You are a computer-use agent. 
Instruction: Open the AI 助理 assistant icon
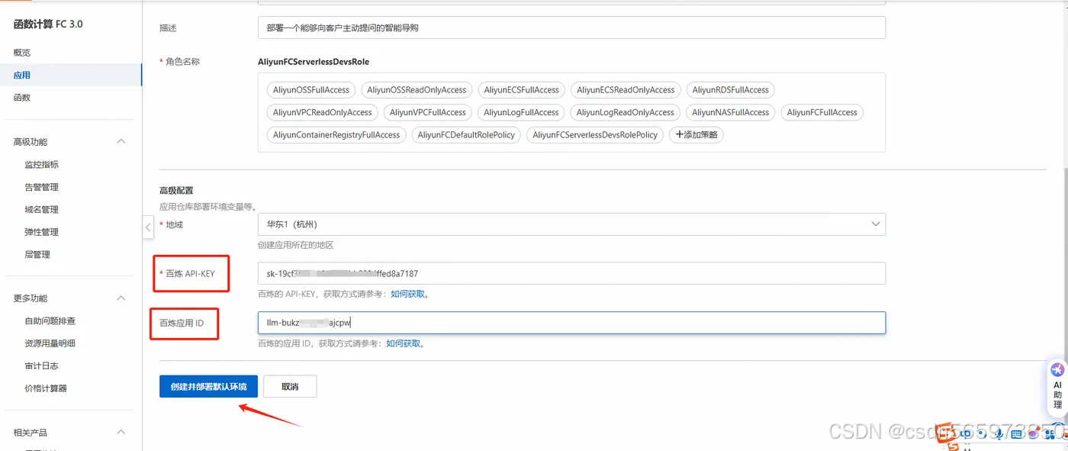click(1057, 370)
